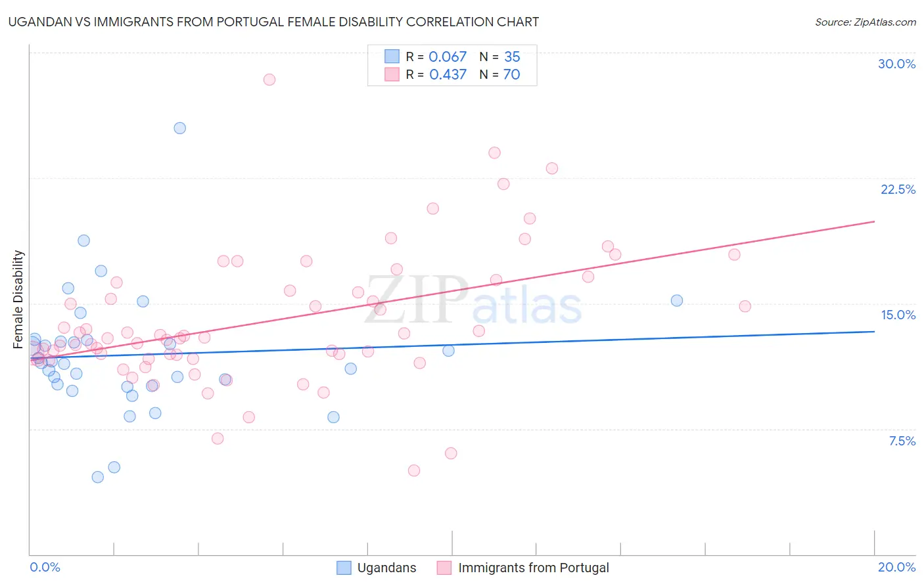Open the Source: ZipAtlas.com link
The height and width of the screenshot is (586, 924).
coord(866,22)
